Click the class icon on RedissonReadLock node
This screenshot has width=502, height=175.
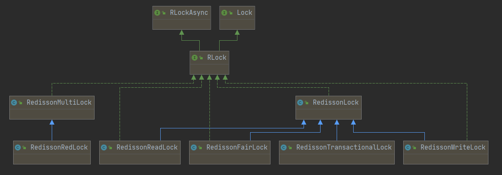point(104,147)
